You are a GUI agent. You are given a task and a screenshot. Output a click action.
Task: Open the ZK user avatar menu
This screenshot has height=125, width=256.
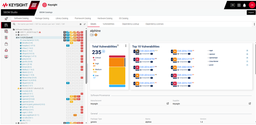252,5
